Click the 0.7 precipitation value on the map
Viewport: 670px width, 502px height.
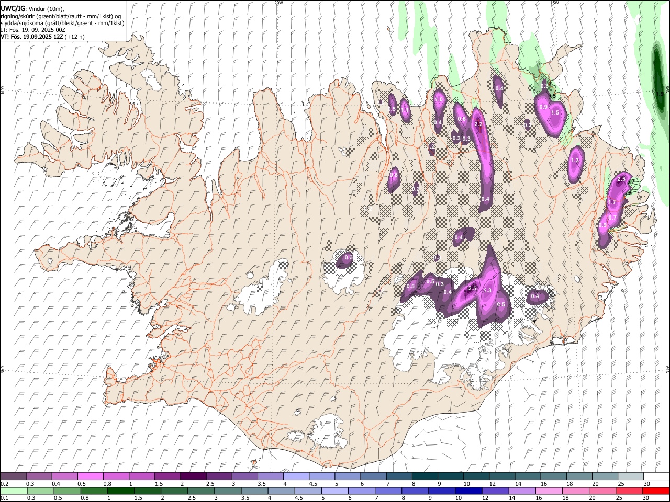613,218
